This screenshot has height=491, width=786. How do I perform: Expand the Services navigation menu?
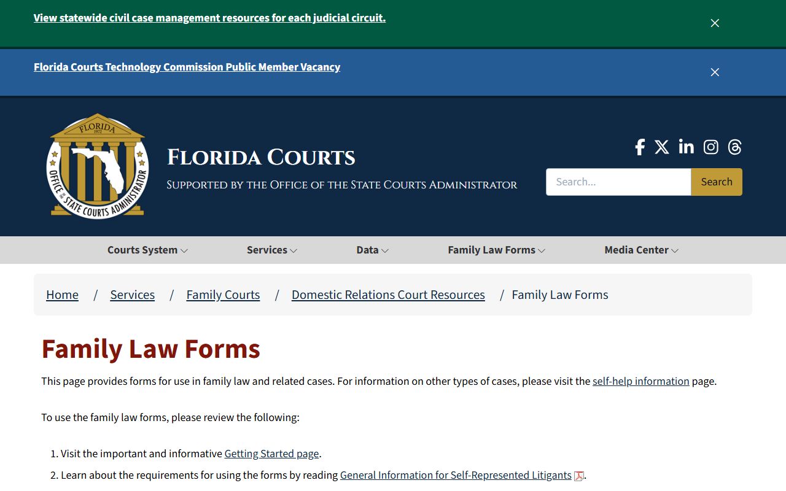(x=272, y=250)
